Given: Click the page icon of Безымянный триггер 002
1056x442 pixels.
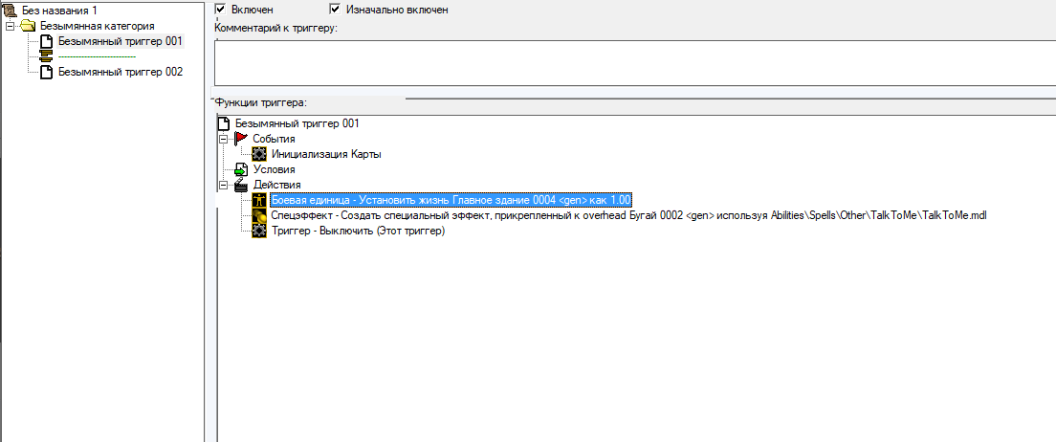Looking at the screenshot, I should 47,72.
